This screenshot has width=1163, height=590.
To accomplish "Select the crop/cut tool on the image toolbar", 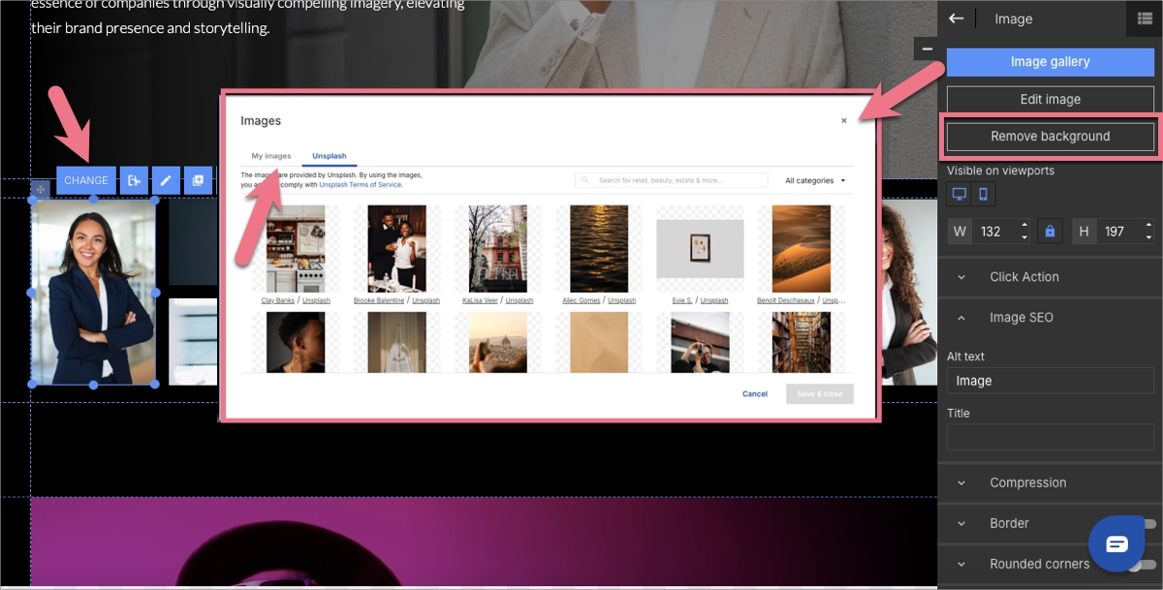I will (134, 180).
